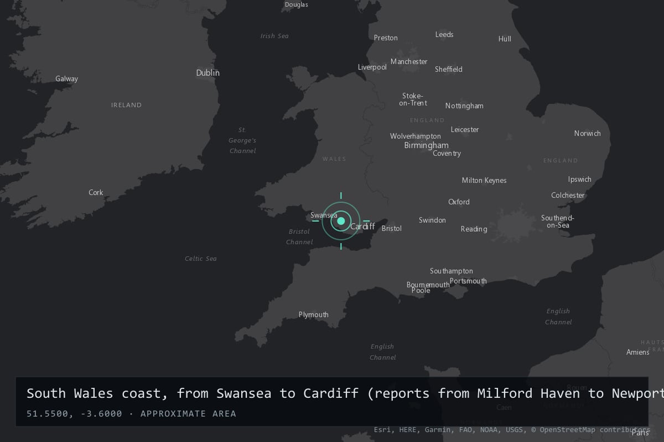Click the St. George's Channel label
664x442 pixels.
pyautogui.click(x=242, y=140)
